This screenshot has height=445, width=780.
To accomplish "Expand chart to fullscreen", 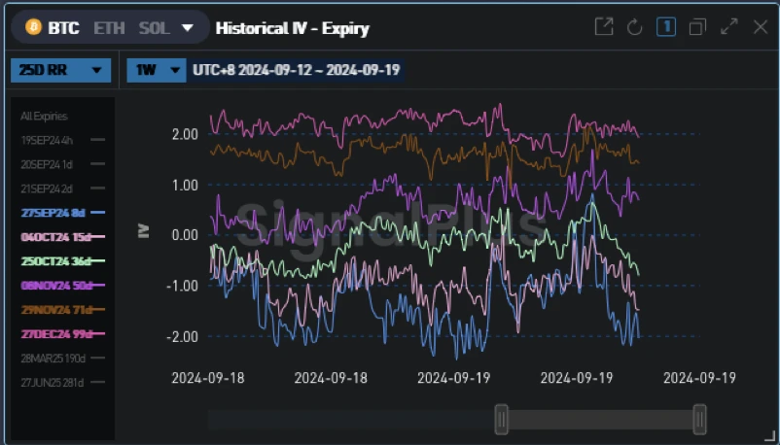I will (x=728, y=27).
